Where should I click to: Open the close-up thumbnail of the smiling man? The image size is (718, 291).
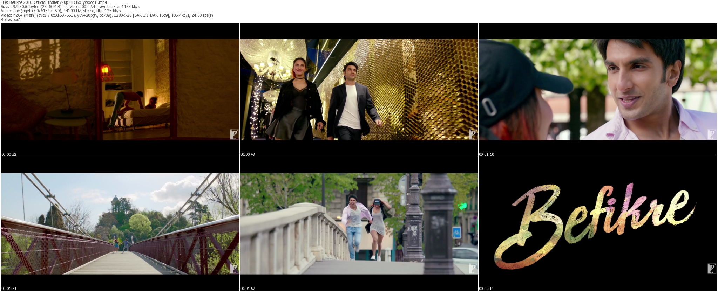[x=598, y=90]
